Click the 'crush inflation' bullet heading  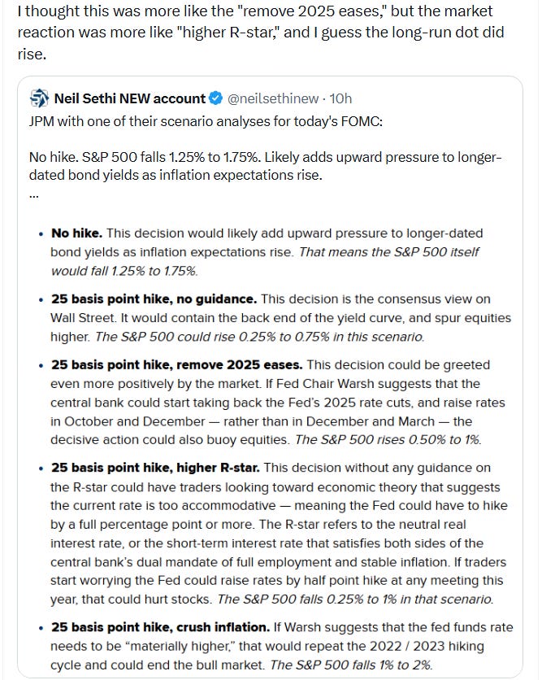[x=160, y=627]
